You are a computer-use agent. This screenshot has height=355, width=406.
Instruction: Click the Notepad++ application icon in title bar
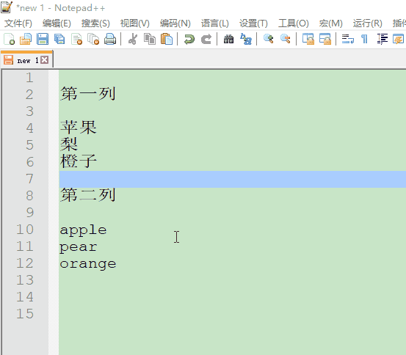7,7
